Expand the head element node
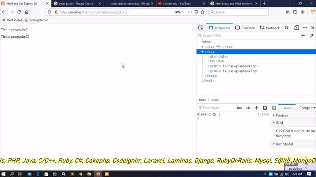 point(203,47)
